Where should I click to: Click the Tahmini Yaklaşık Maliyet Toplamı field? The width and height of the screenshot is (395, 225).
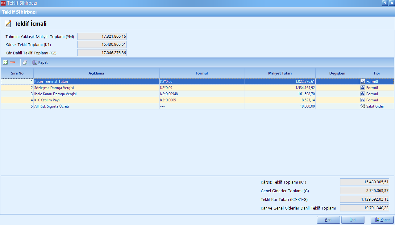[x=102, y=36]
